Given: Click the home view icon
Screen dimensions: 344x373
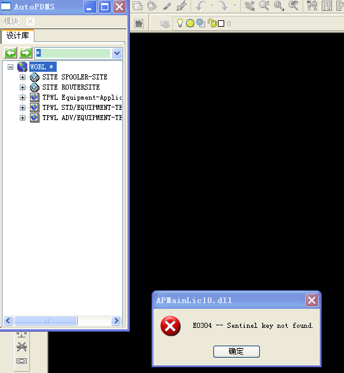Looking at the screenshot, I should (x=139, y=24).
